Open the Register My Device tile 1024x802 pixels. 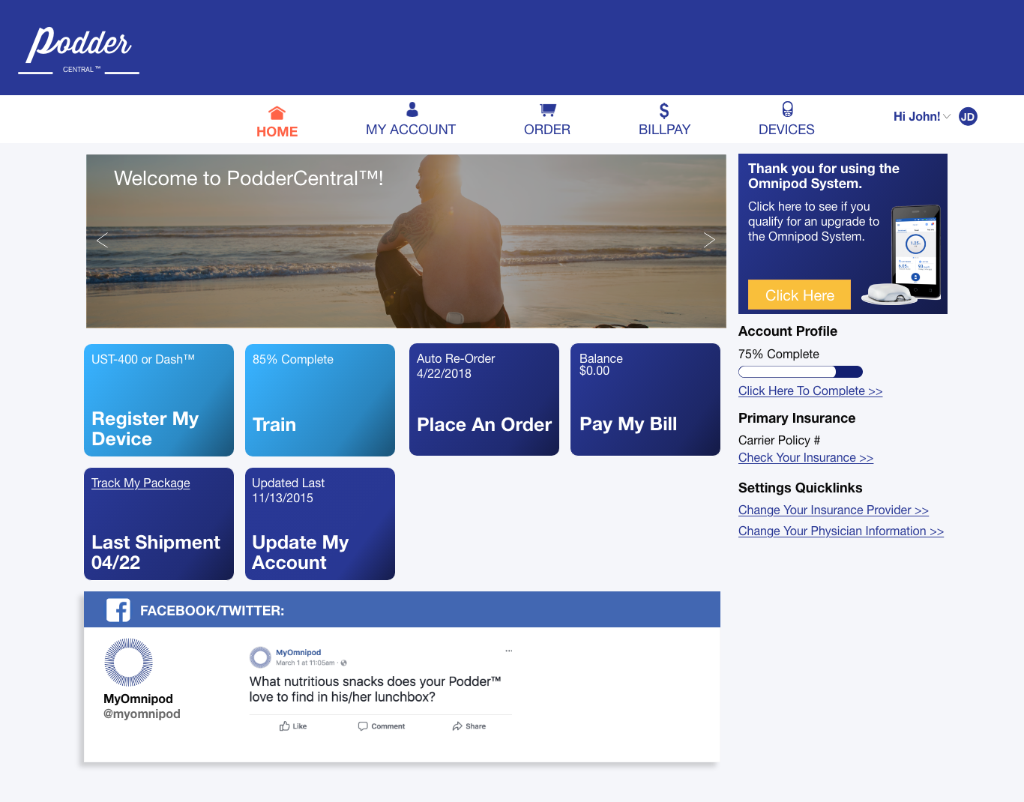coord(159,400)
